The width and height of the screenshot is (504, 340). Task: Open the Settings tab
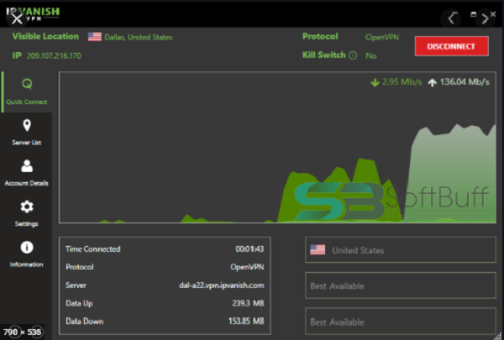click(26, 214)
